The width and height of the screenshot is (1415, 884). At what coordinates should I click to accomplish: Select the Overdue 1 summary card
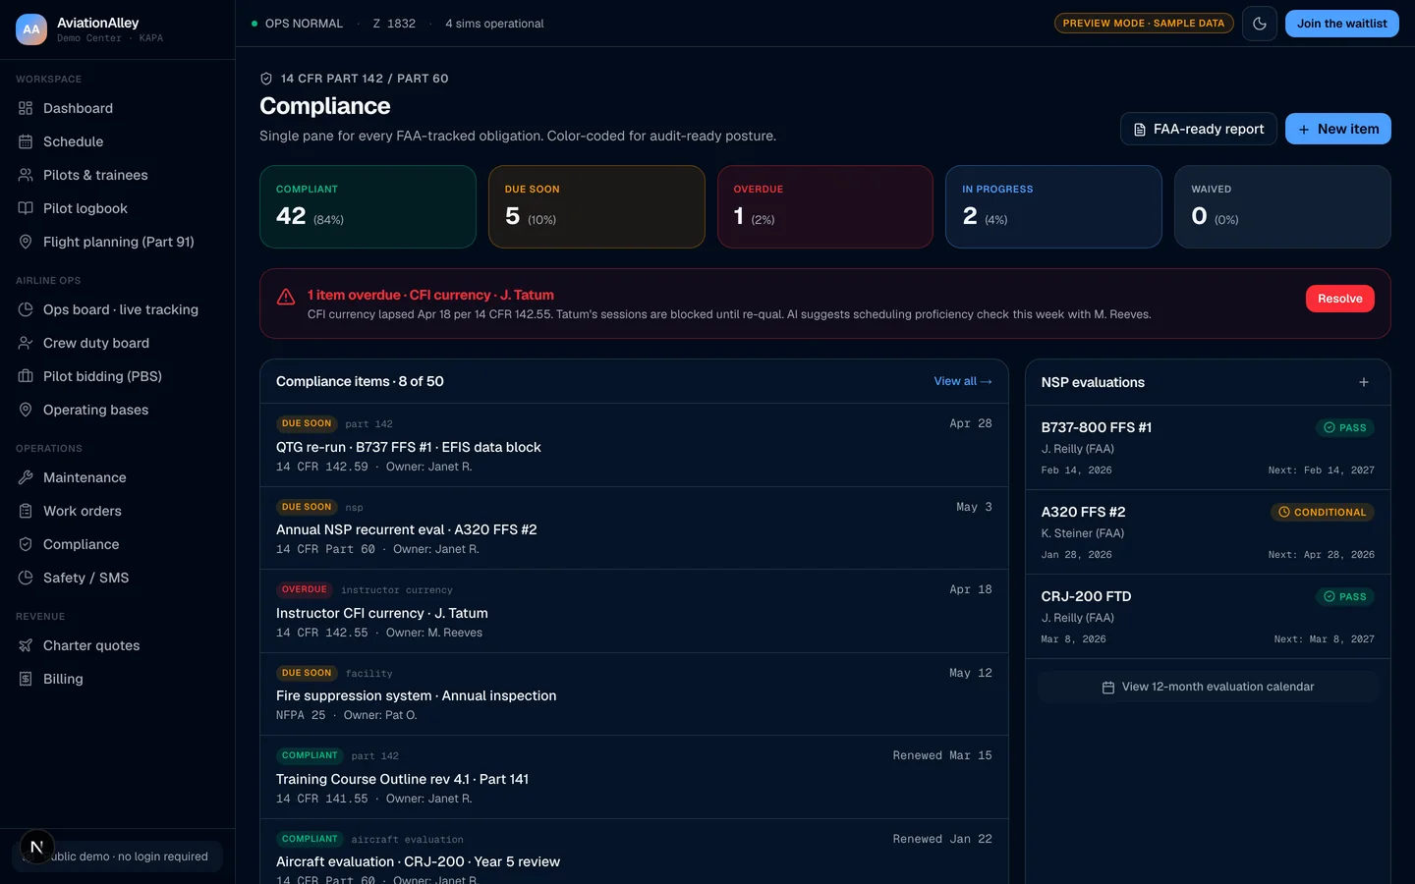(x=825, y=206)
